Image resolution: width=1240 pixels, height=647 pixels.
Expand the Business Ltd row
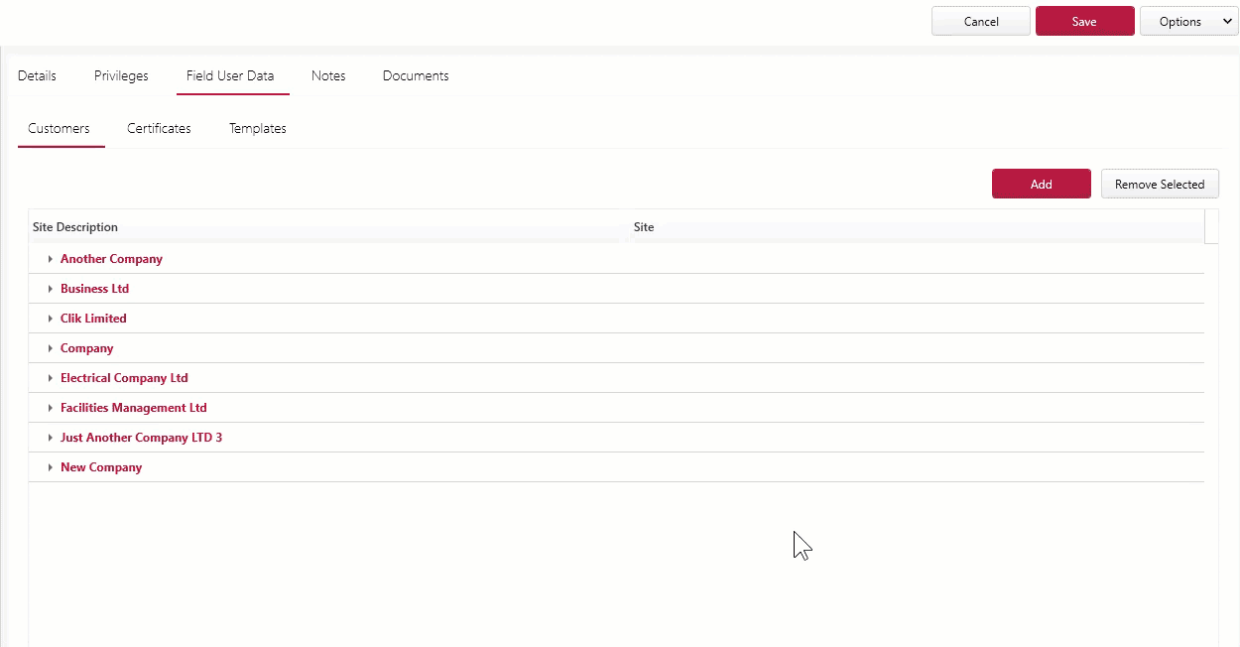point(50,289)
